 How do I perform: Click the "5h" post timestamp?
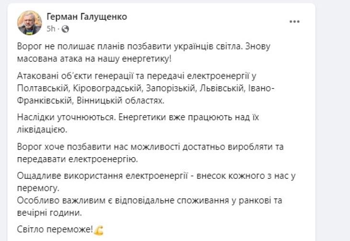tap(51, 28)
